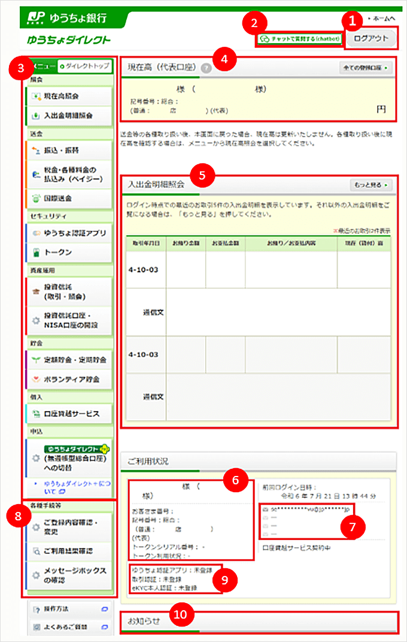Image resolution: width=407 pixels, height=642 pixels.
Task: Open 振込・振替 menu item
Action: [x=69, y=150]
